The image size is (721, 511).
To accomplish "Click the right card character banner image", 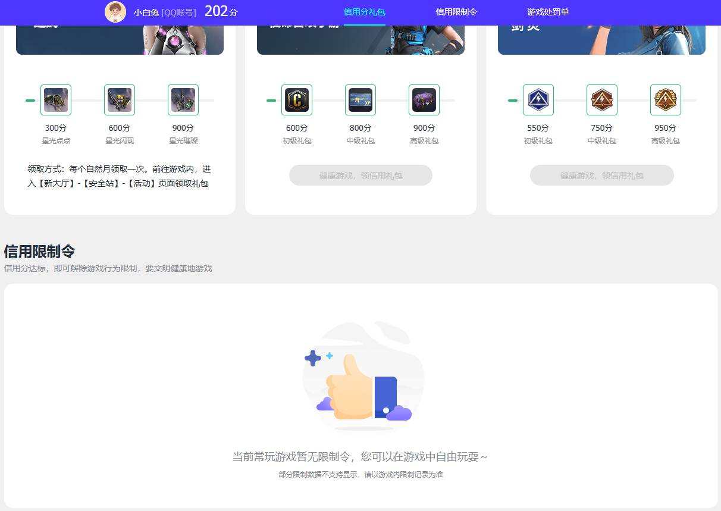I will click(601, 40).
